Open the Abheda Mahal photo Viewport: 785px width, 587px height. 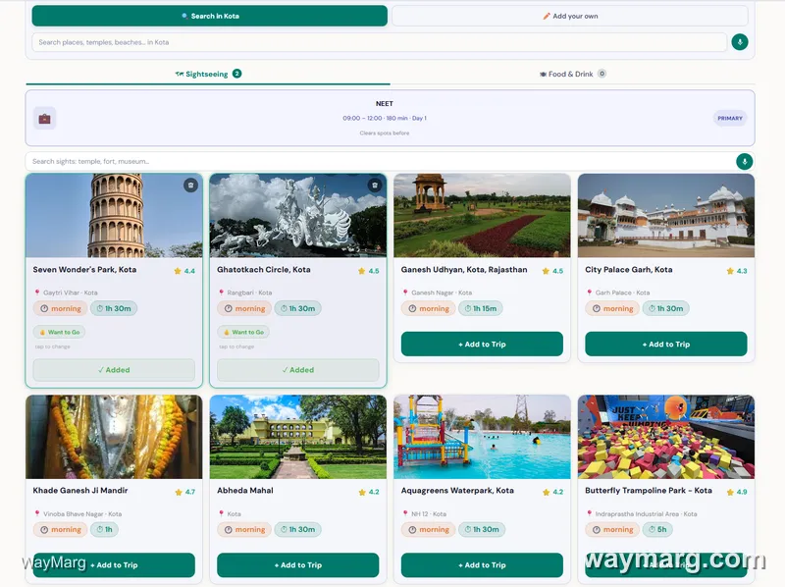coord(298,437)
